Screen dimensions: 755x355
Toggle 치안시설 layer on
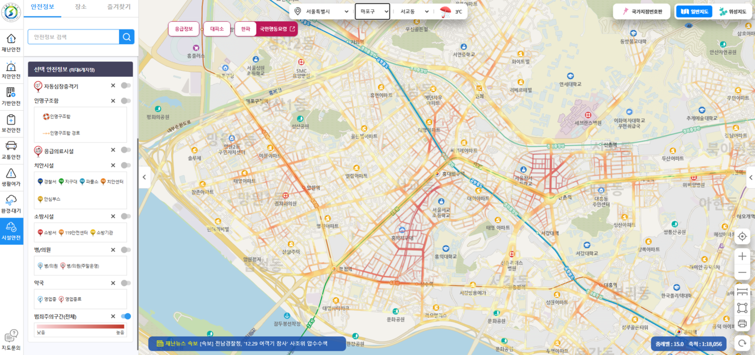(x=126, y=166)
